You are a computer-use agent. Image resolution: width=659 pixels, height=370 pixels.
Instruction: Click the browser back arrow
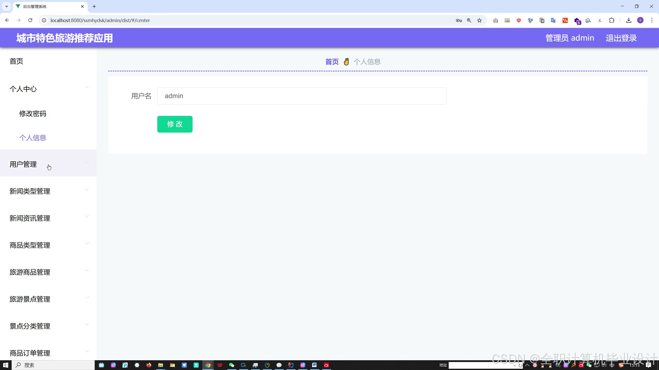(7, 20)
